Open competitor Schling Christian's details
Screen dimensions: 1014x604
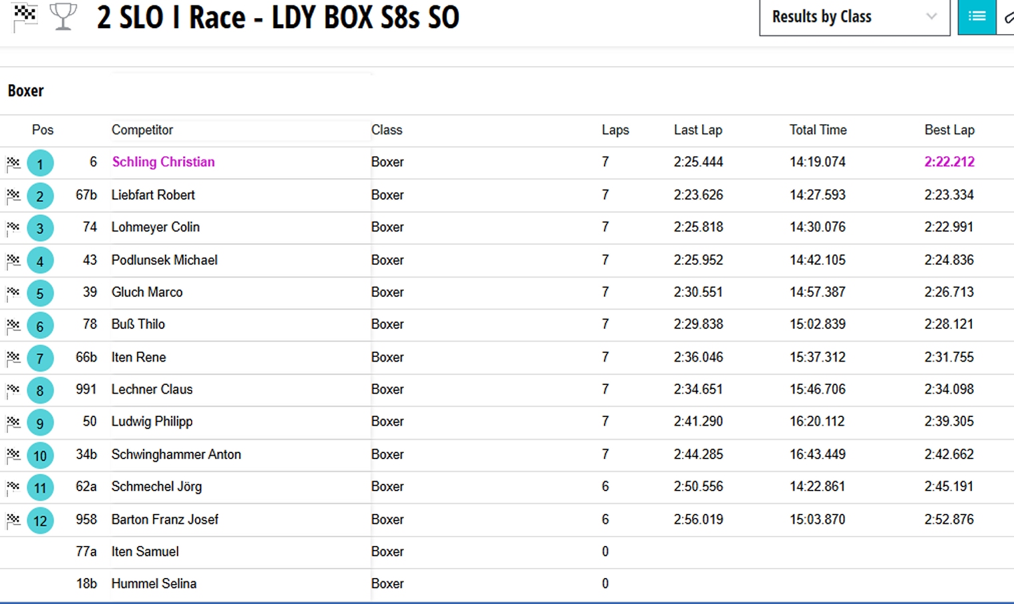coord(163,162)
